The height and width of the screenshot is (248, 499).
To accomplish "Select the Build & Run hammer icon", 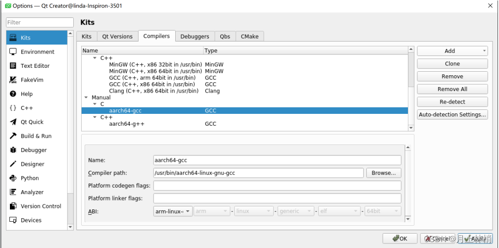I will pyautogui.click(x=13, y=136).
